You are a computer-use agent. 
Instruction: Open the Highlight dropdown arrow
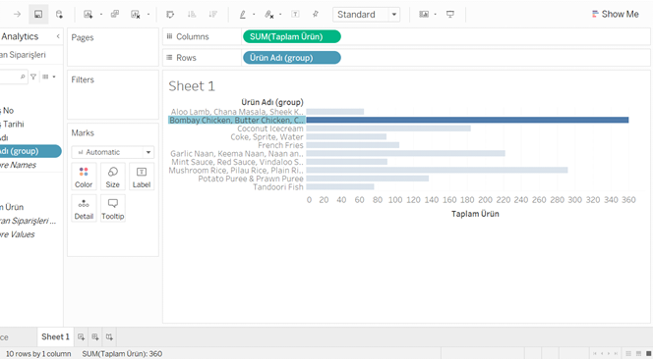(x=254, y=15)
